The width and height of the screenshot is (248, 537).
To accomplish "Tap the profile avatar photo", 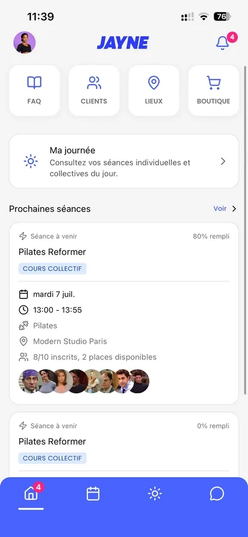I will pyautogui.click(x=24, y=43).
